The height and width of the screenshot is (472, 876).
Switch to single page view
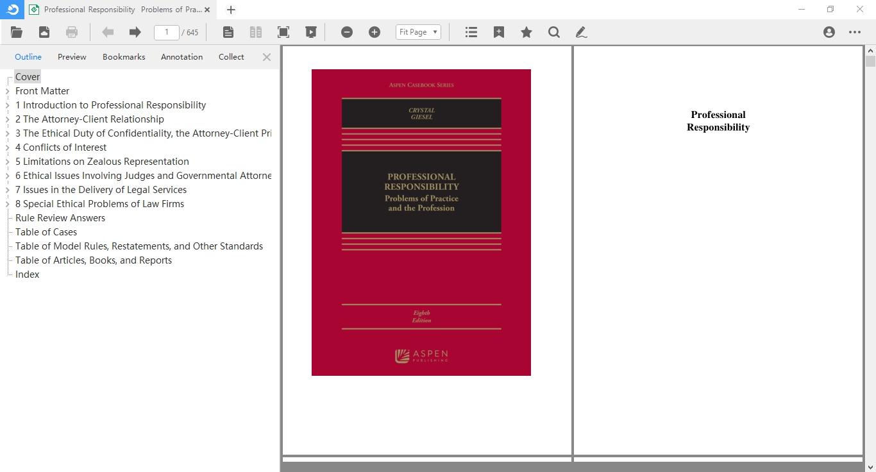tap(228, 32)
